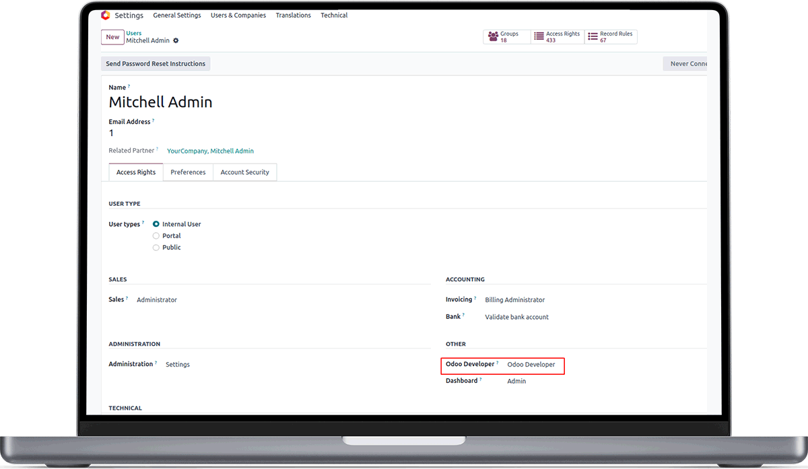This screenshot has width=808, height=469.
Task: Click Send Password Reset Instructions
Action: pyautogui.click(x=156, y=64)
